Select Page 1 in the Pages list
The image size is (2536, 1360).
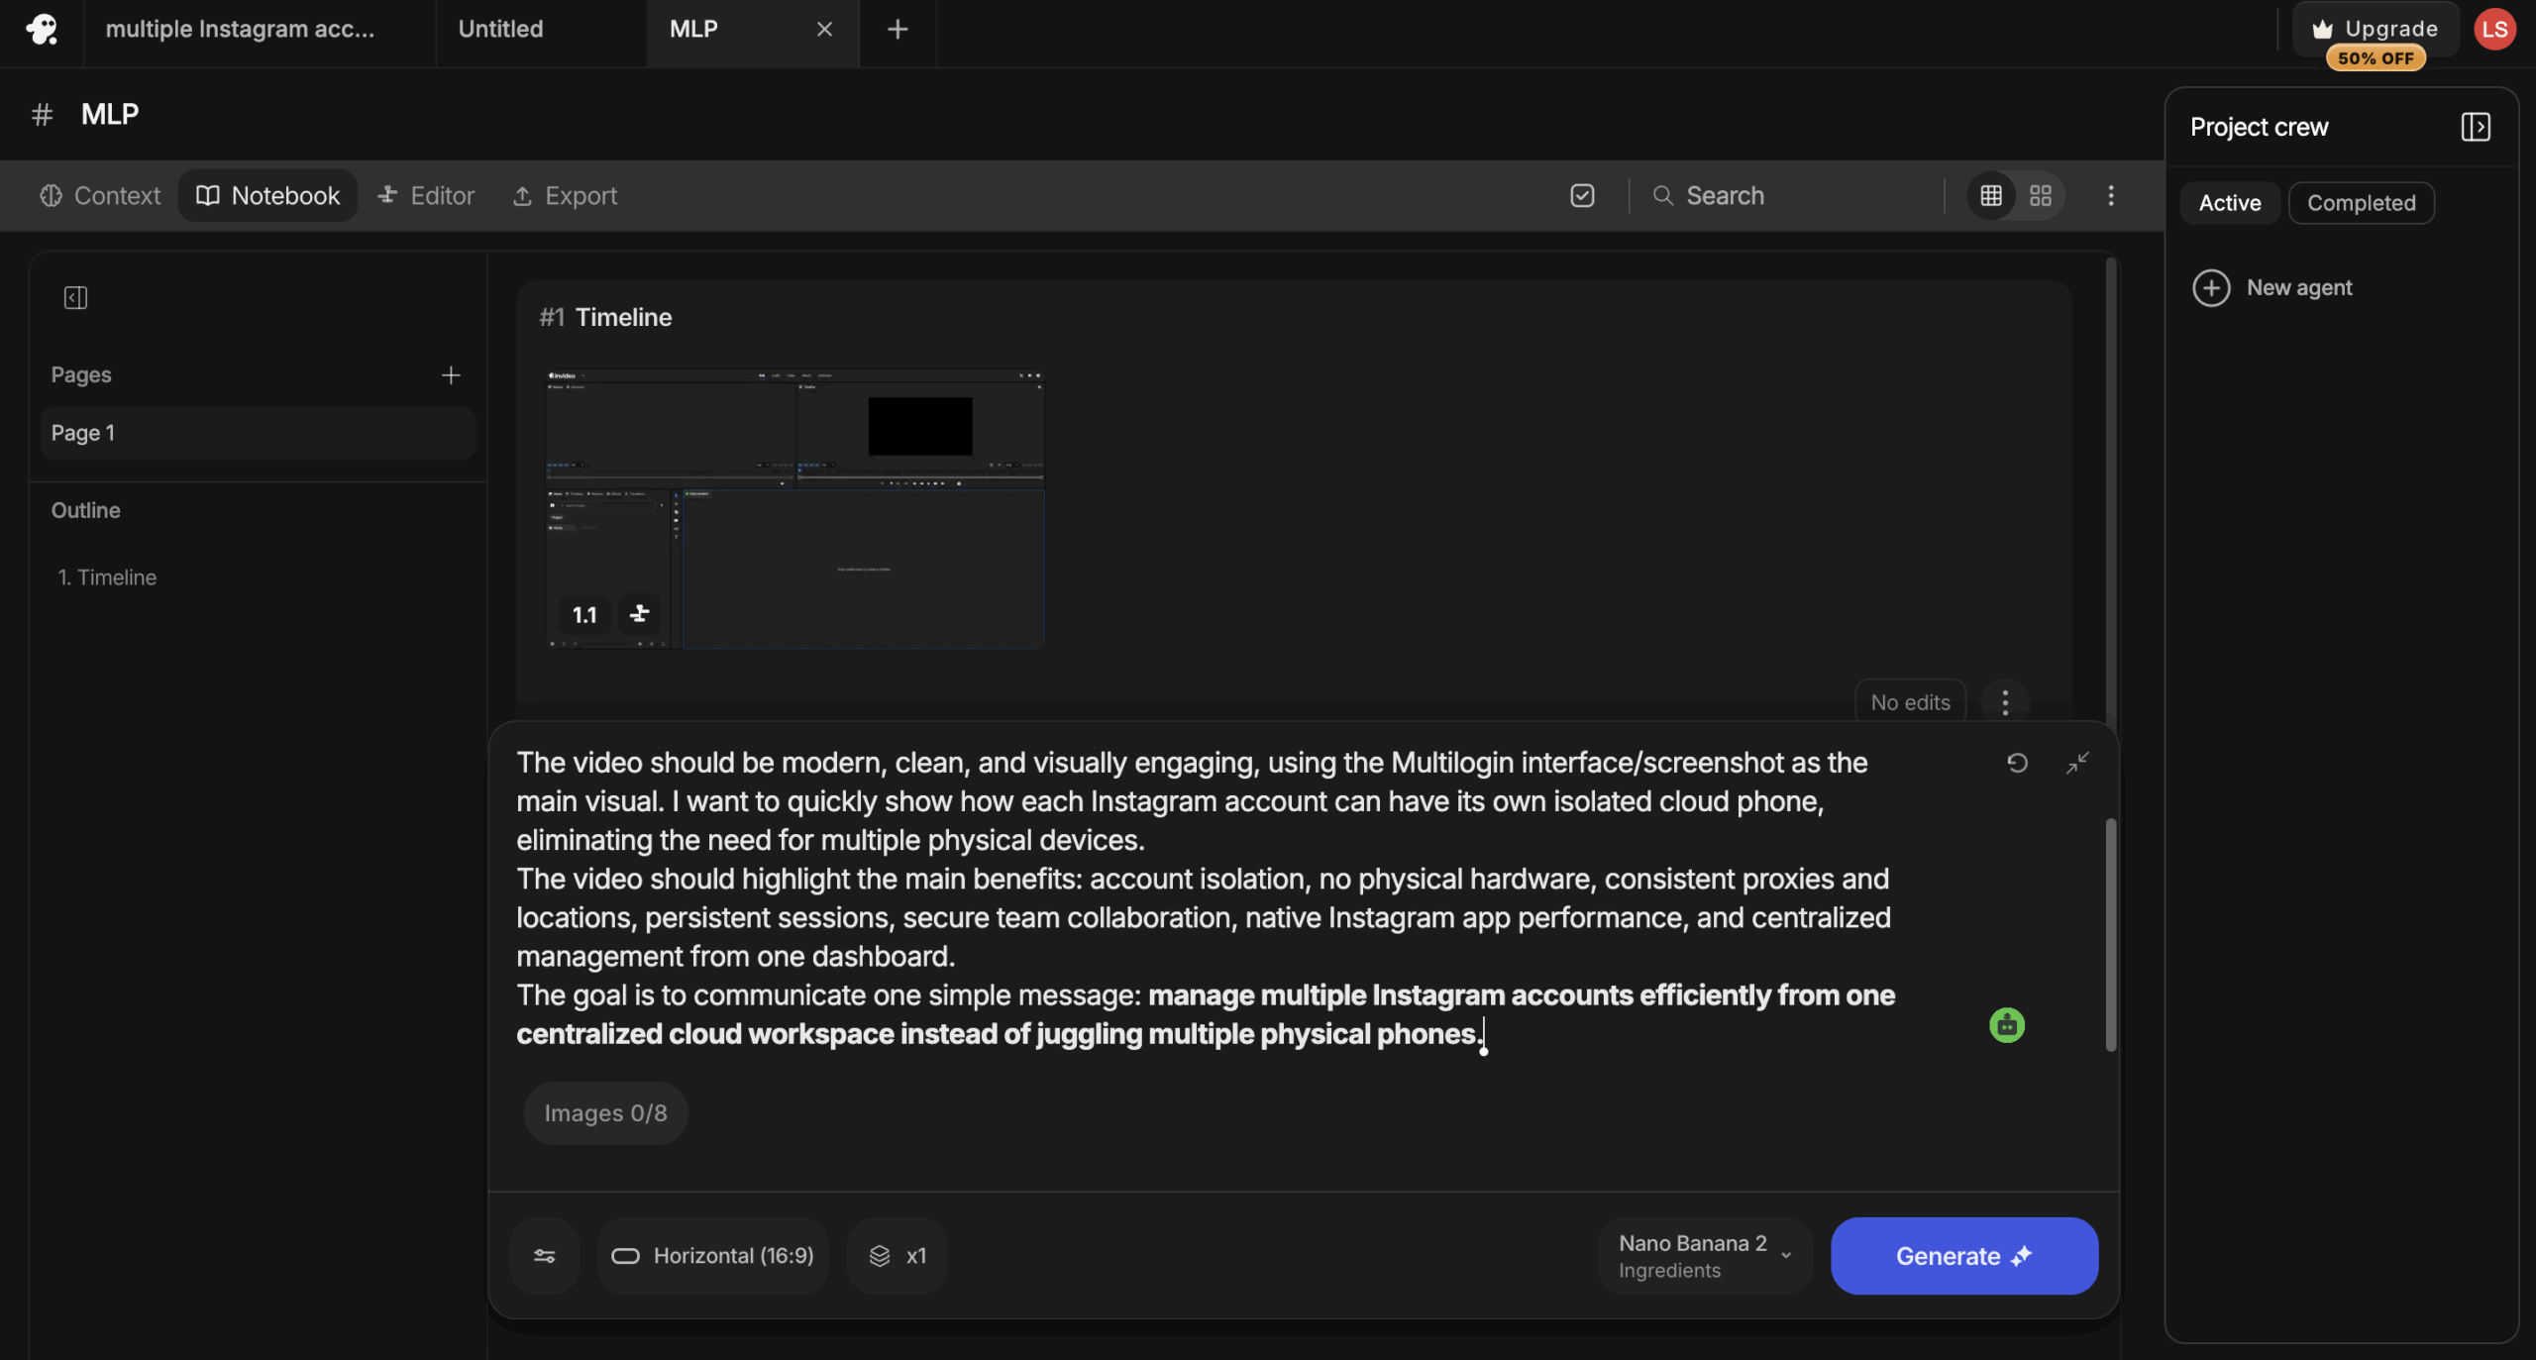tap(258, 433)
